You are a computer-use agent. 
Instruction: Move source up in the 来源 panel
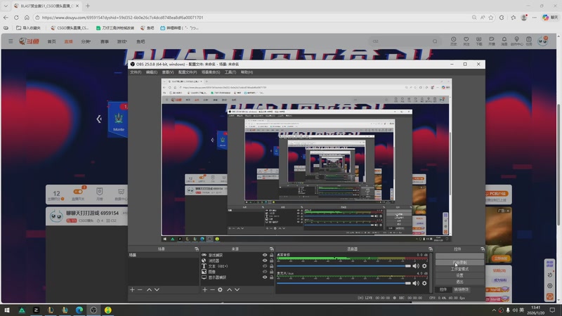[230, 289]
